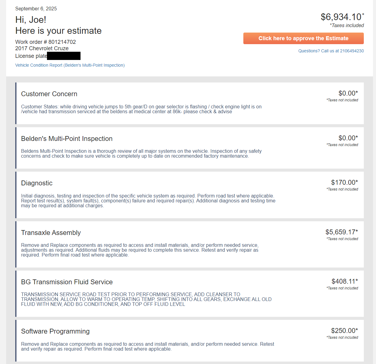This screenshot has height=364, width=376.
Task: Click the September 6, 2025 date
Action: point(36,9)
